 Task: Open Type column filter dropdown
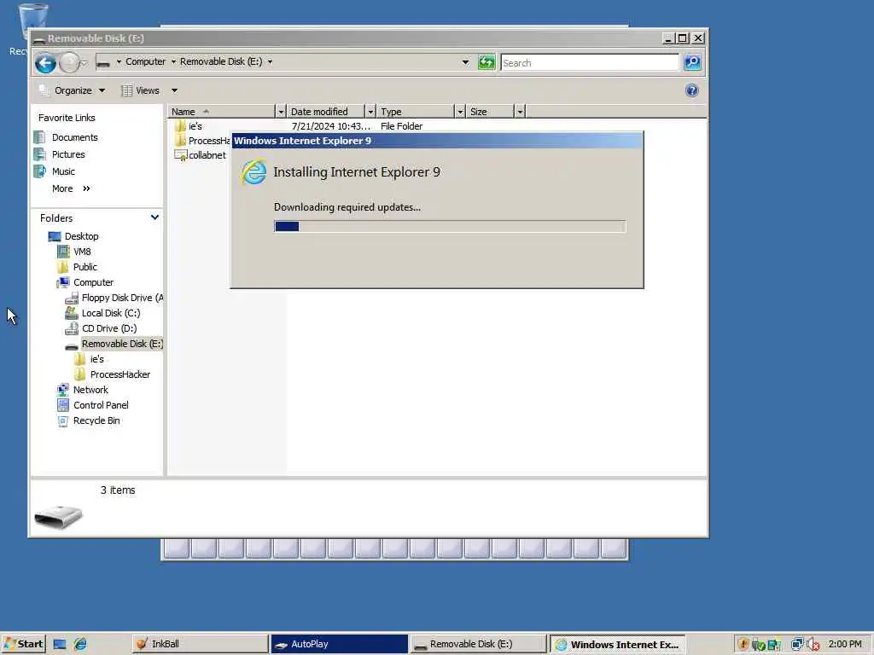[x=460, y=112]
